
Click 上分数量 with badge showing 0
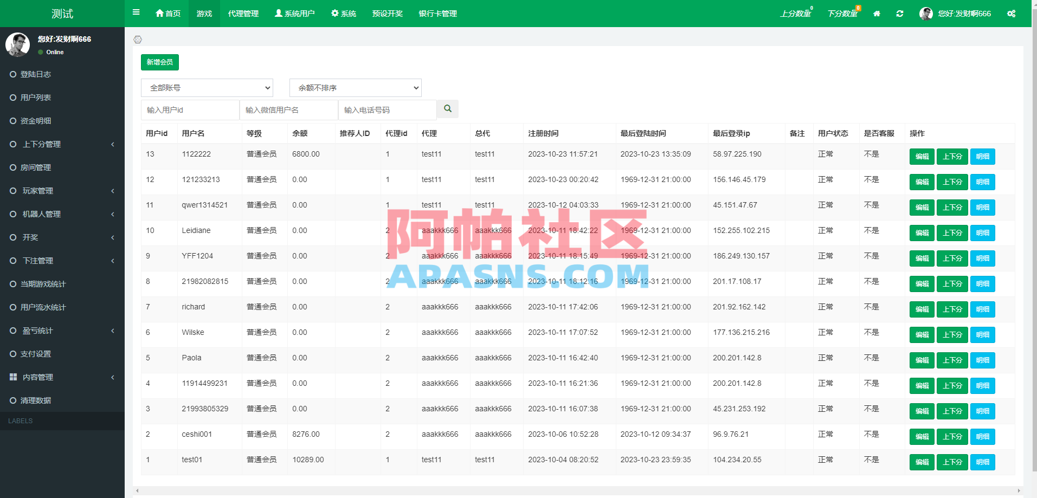[x=795, y=14]
